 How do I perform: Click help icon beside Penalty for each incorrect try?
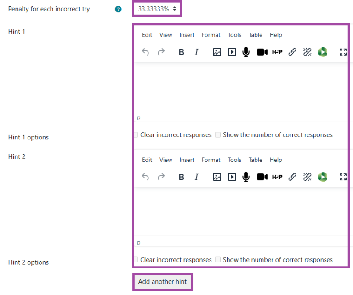tap(118, 9)
